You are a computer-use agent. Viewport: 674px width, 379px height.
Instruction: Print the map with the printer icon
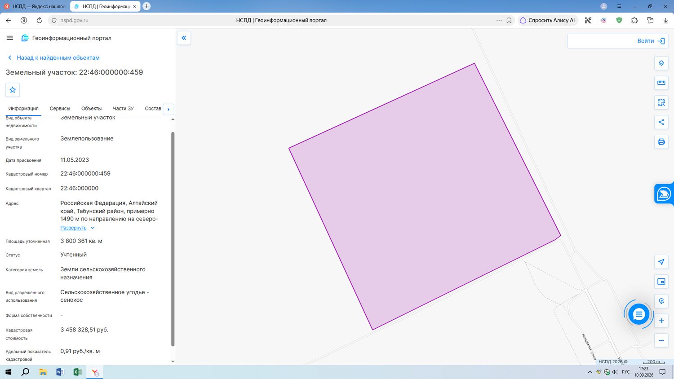[661, 142]
